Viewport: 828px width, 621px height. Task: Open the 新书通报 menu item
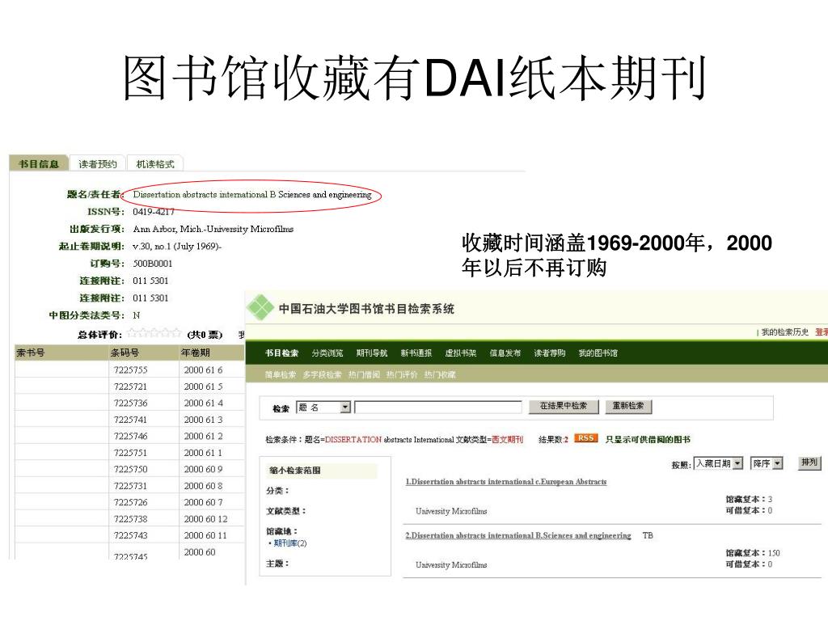pos(416,353)
